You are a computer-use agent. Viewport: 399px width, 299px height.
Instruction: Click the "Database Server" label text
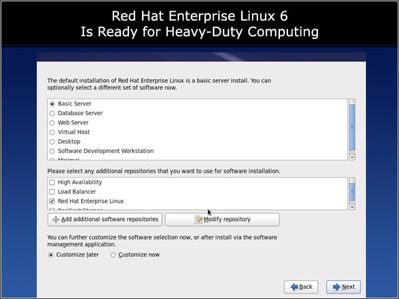(x=80, y=113)
